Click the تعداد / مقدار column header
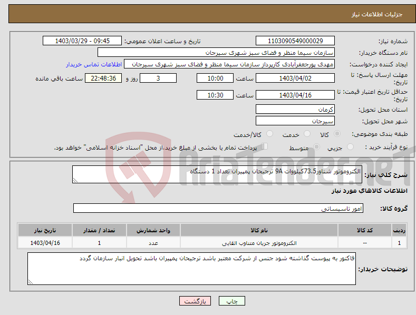The height and width of the screenshot is (315, 416). pyautogui.click(x=99, y=230)
